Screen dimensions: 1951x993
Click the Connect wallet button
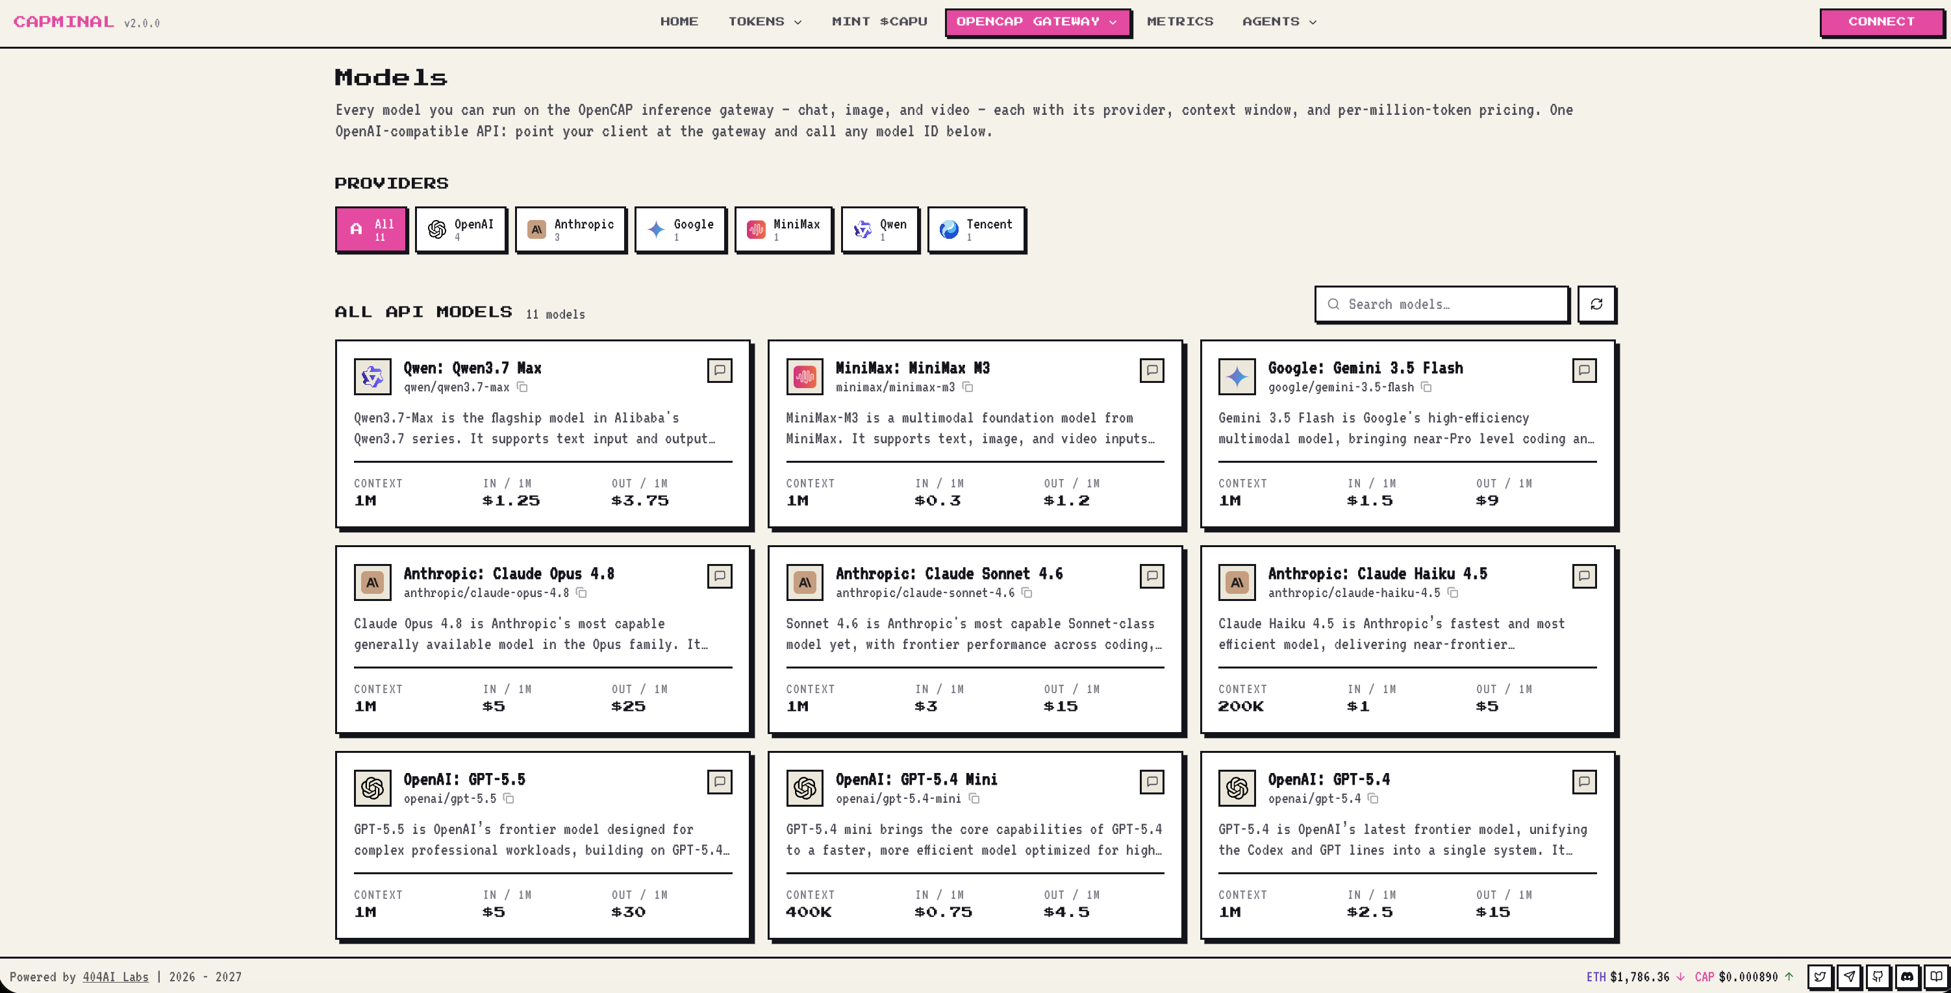point(1882,22)
